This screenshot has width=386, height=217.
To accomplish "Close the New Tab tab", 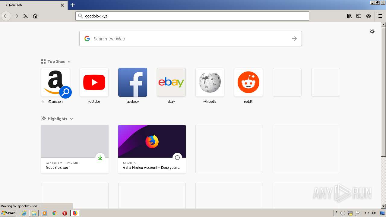I will [62, 5].
